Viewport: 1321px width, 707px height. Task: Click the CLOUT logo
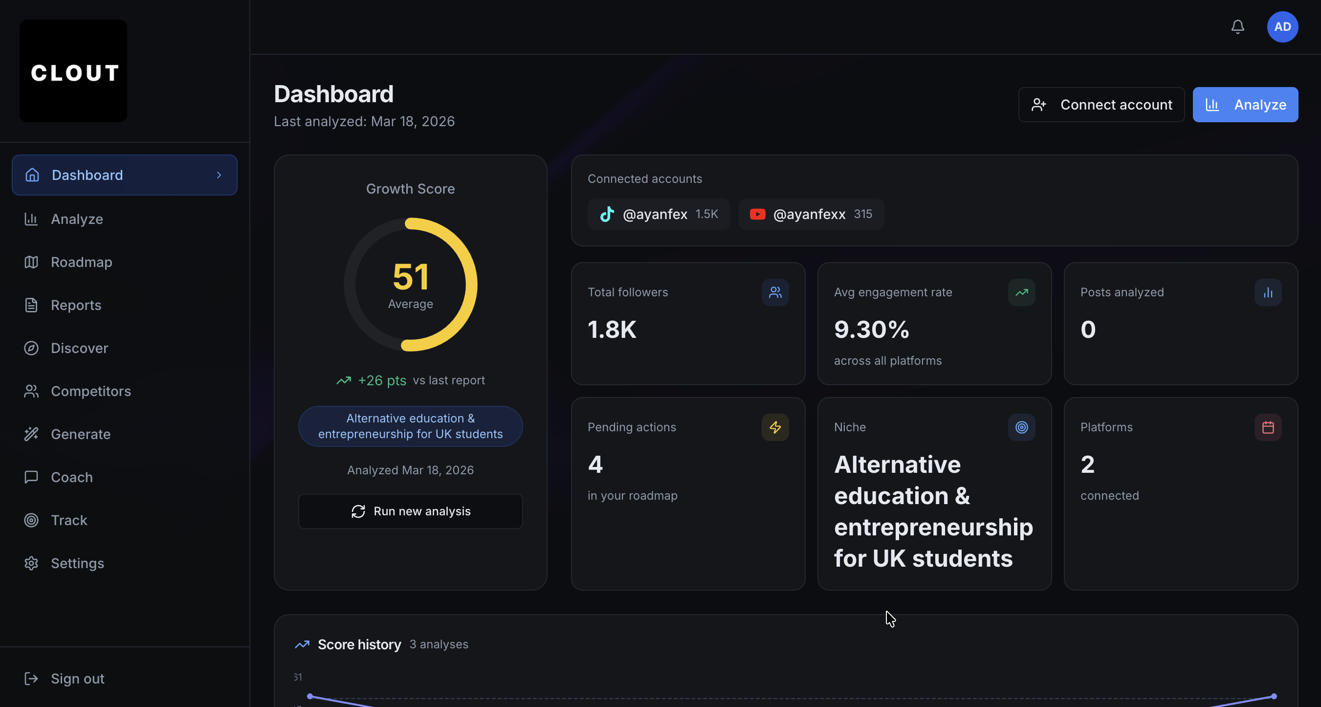(73, 71)
